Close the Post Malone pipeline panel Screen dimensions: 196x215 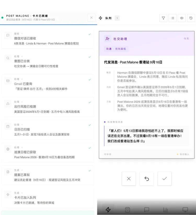[x=91, y=18]
